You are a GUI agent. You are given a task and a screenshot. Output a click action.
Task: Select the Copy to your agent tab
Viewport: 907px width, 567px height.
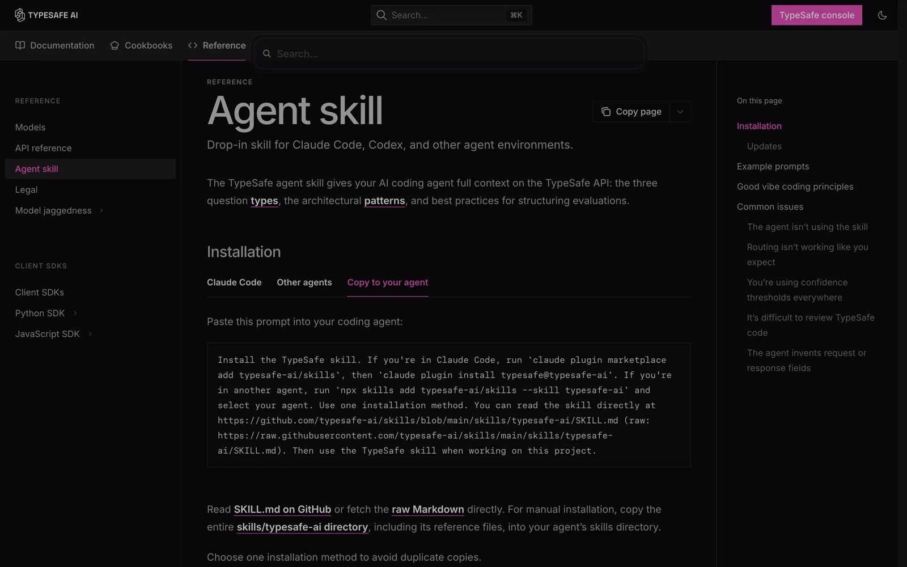pos(388,282)
